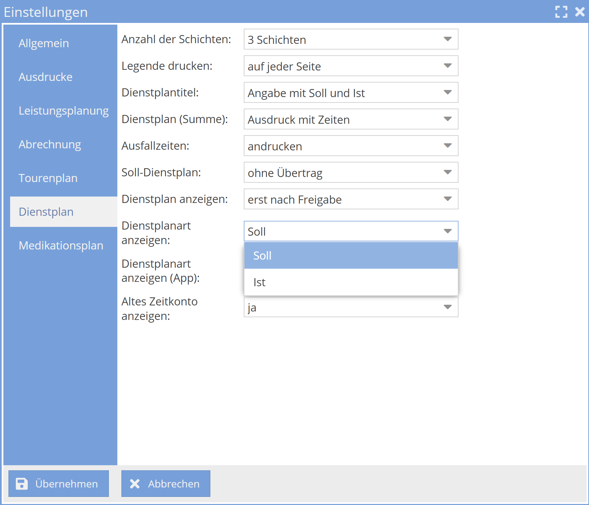Click the X icon on Abbrechen button
Viewport: 589px width, 505px height.
135,484
